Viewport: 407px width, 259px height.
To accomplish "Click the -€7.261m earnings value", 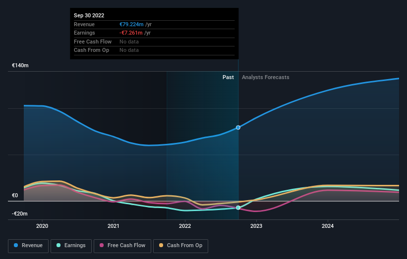I will (x=131, y=33).
